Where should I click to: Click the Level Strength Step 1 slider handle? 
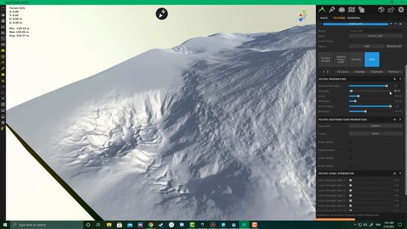350,180
